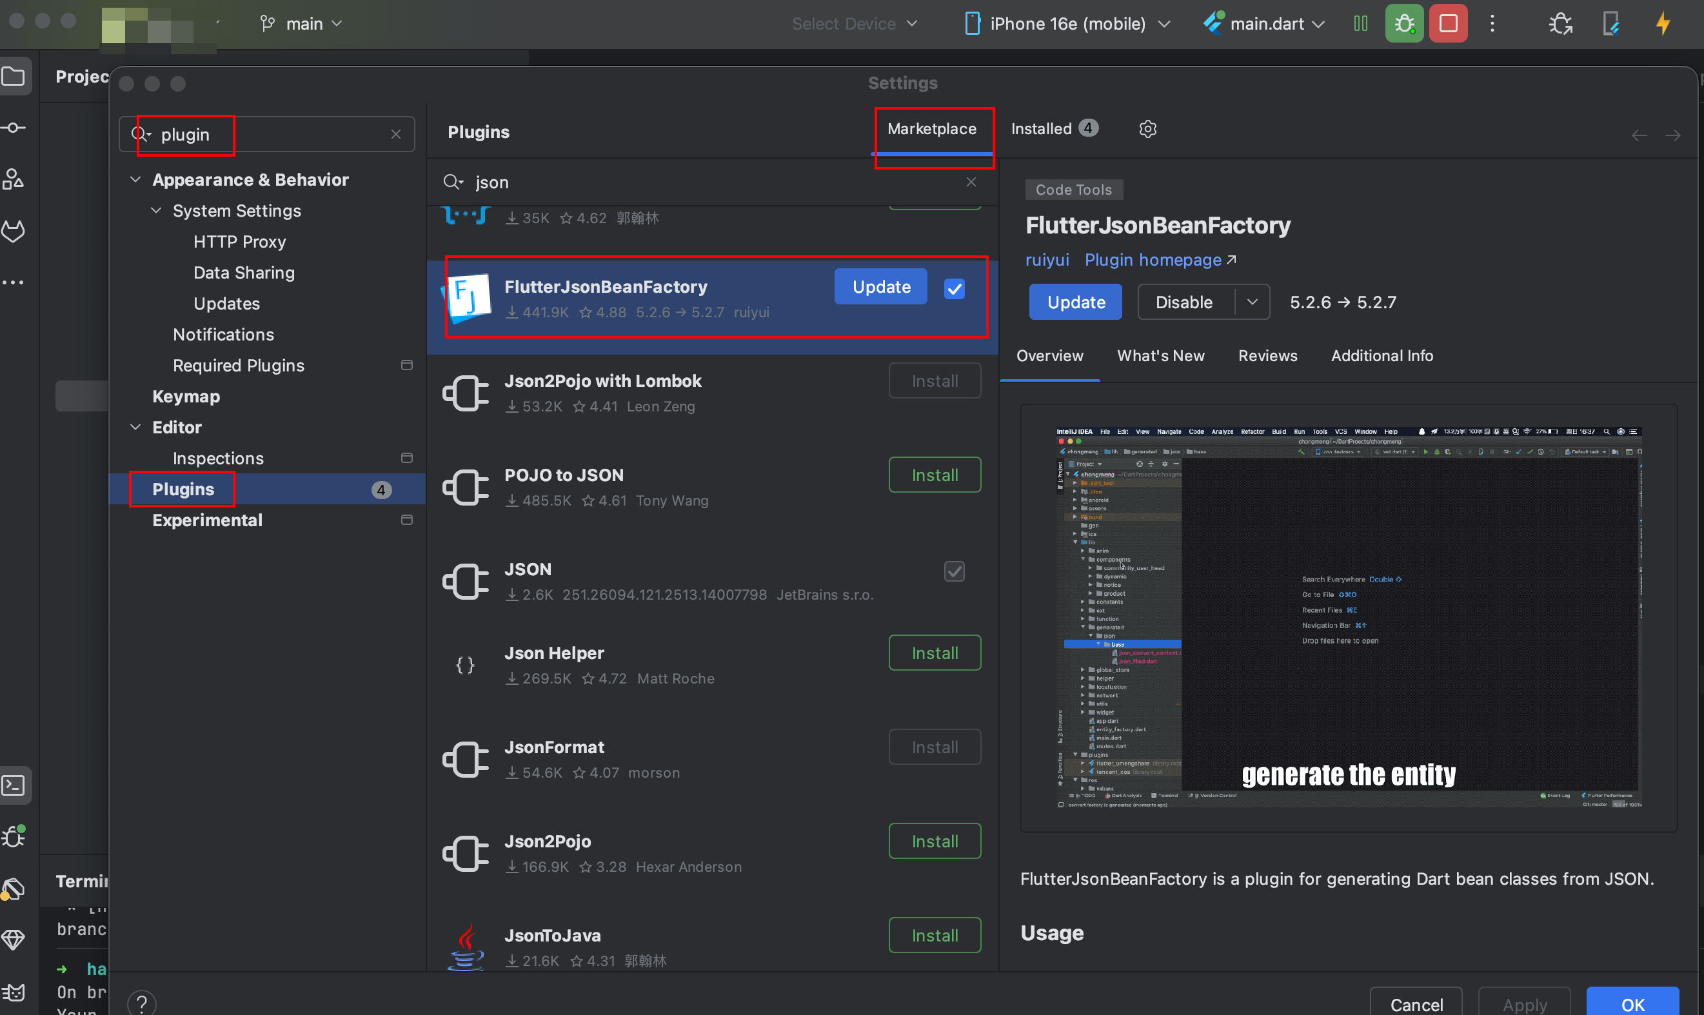Screen dimensions: 1704x1015
Task: Stop the running app
Action: point(1447,23)
